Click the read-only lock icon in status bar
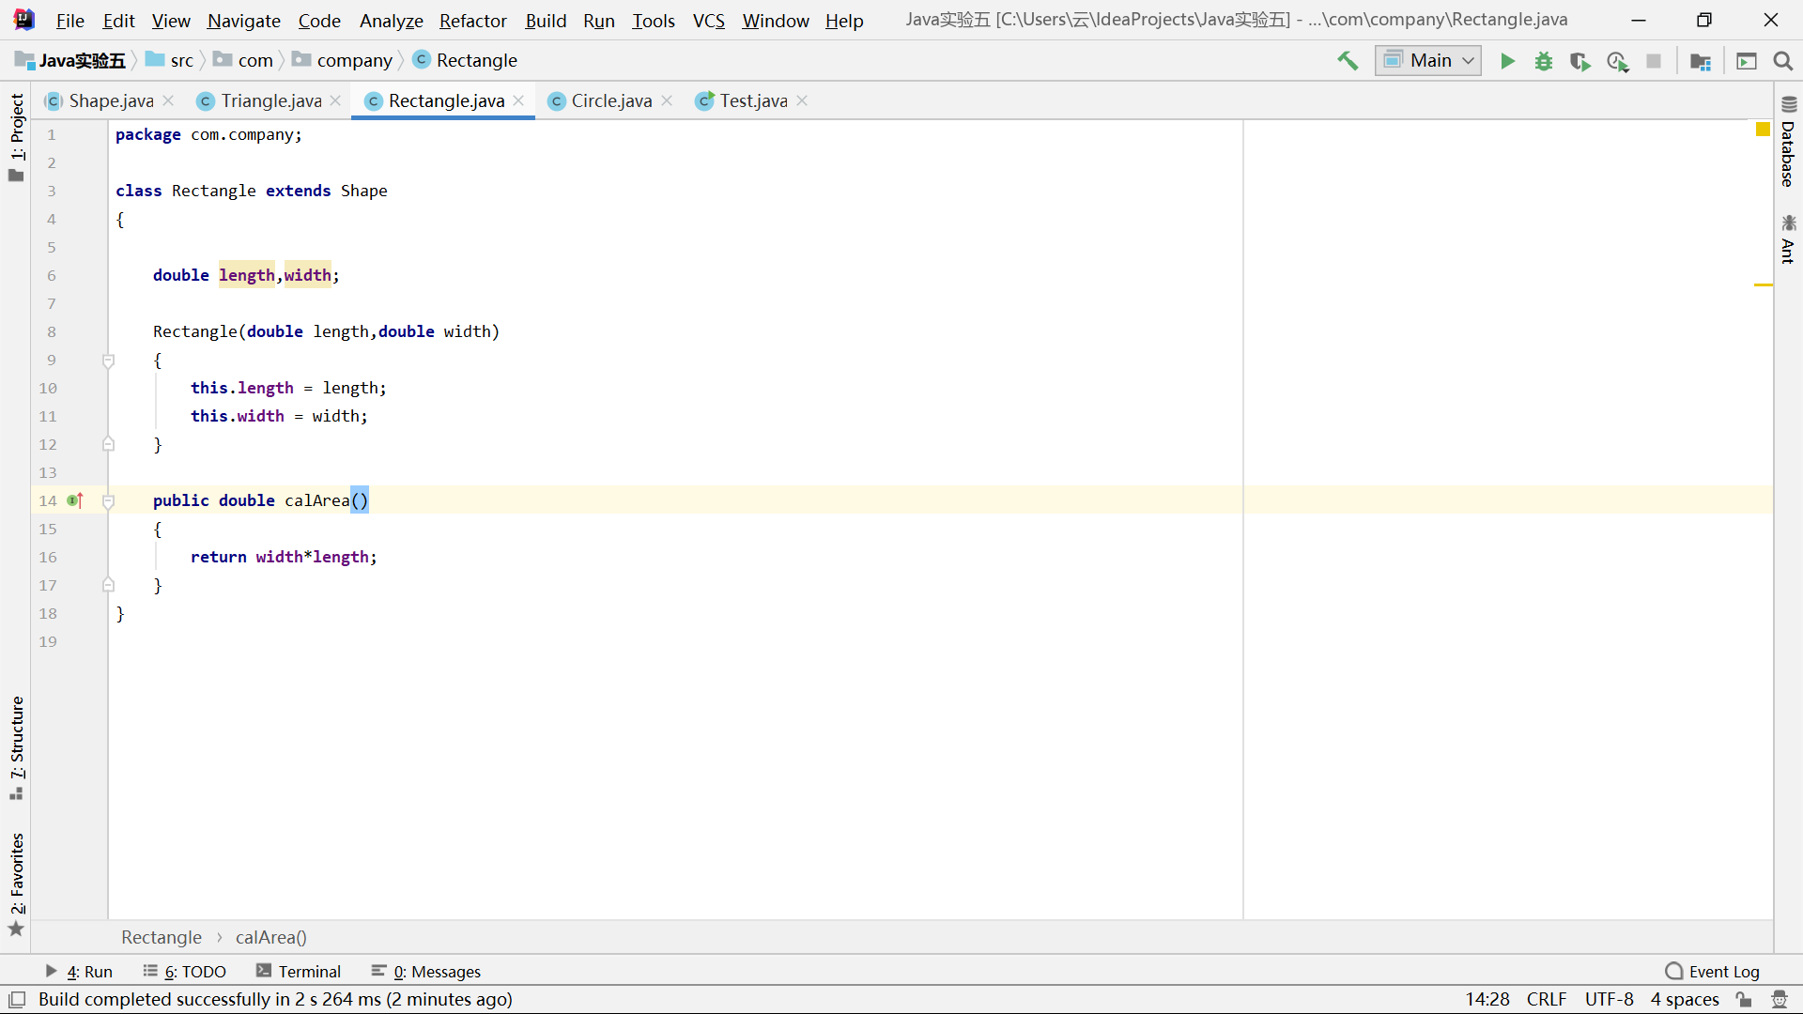The height and width of the screenshot is (1014, 1803). [x=1744, y=1000]
